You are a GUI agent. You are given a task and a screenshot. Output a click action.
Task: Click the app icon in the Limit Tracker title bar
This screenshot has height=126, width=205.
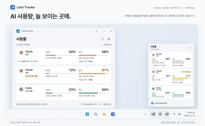click(18, 31)
